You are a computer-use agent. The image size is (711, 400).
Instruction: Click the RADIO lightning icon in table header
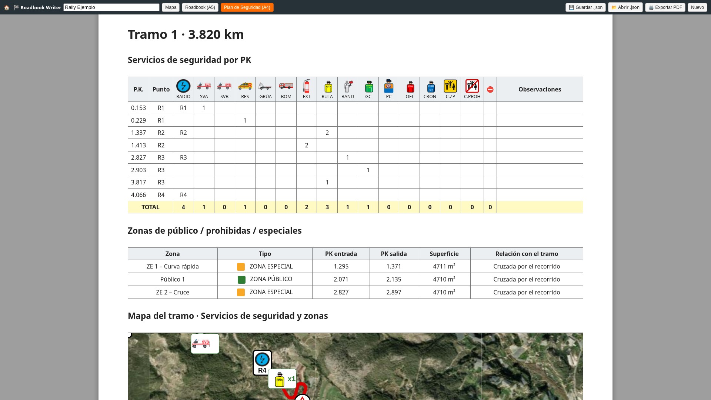183,86
